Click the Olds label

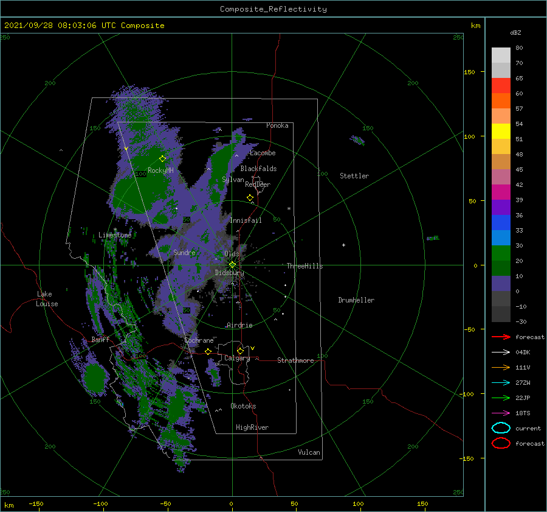click(232, 254)
